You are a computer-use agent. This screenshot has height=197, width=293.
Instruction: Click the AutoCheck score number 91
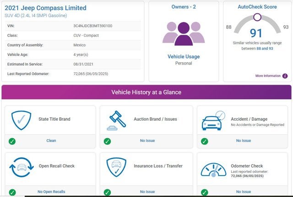click(x=256, y=33)
